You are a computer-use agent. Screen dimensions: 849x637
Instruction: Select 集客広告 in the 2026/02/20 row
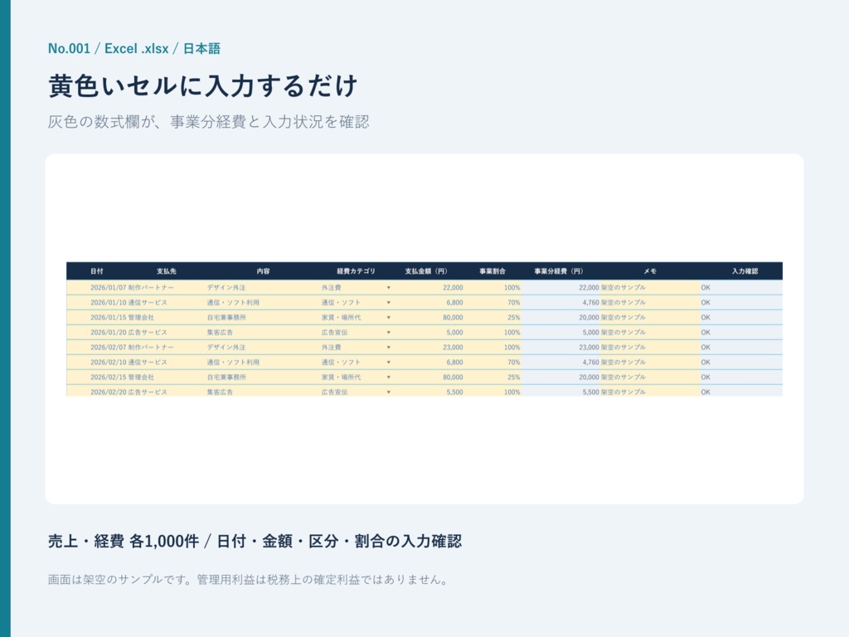(219, 392)
